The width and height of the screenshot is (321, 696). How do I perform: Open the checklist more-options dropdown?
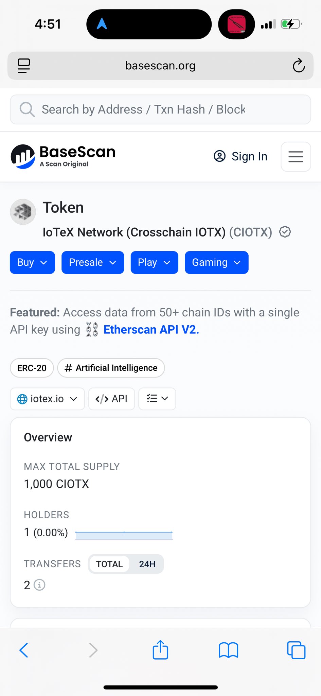[x=157, y=399]
